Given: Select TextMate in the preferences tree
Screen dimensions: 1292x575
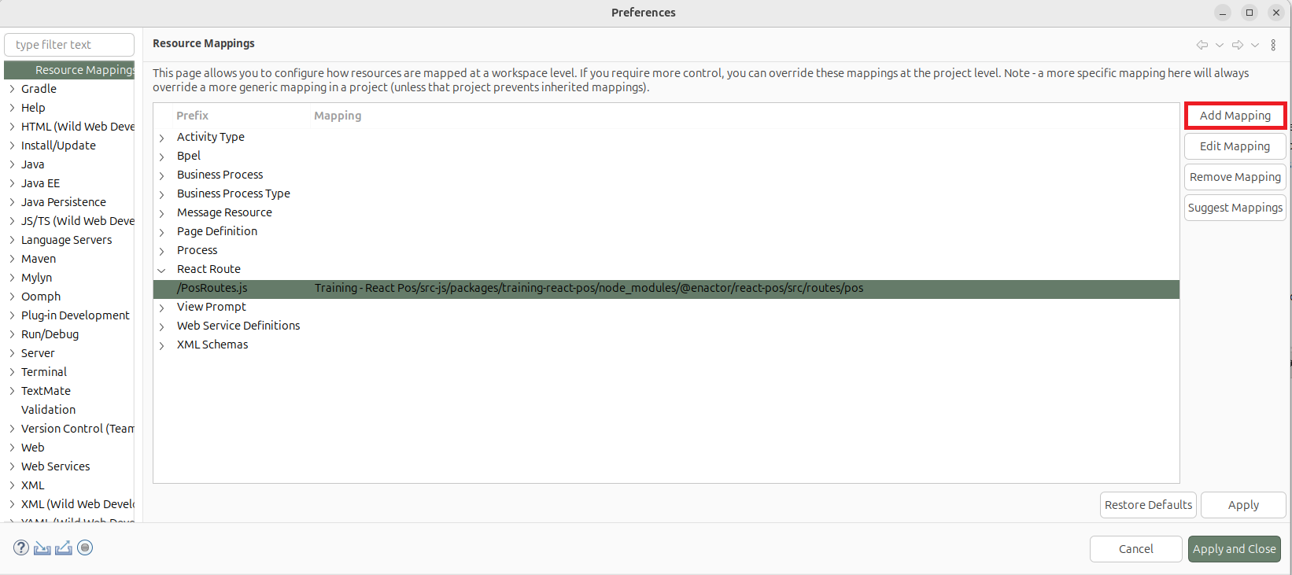Looking at the screenshot, I should point(46,391).
